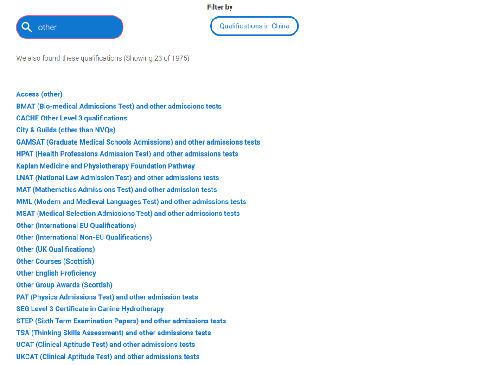This screenshot has height=365, width=481.
Task: Open MML Modern and Medieval Languages Test
Action: click(x=131, y=201)
